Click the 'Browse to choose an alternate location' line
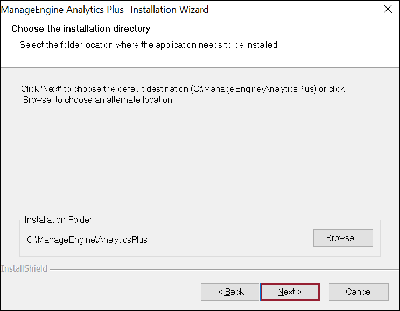400x311 pixels. tap(96, 100)
